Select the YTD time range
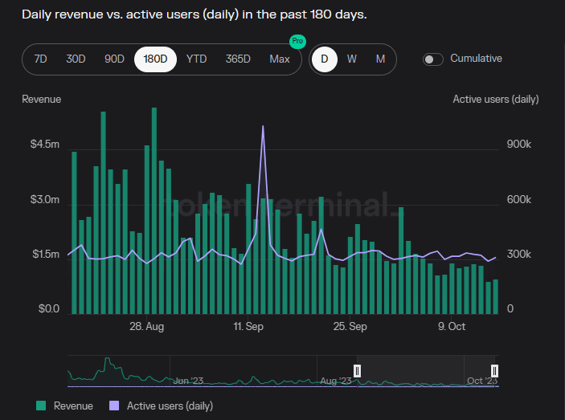Screen dimensions: 565x420 [197, 59]
